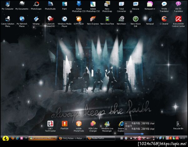Open My Documents folder icon
Screen dimensions: 188x147
[22, 6]
